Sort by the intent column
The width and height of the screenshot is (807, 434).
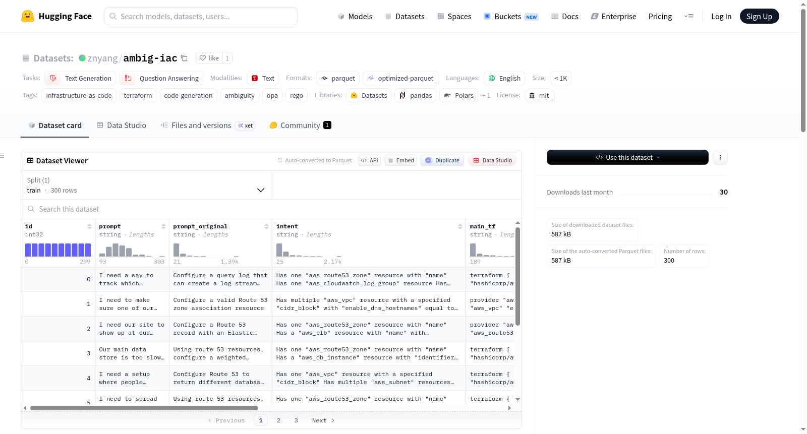[460, 226]
